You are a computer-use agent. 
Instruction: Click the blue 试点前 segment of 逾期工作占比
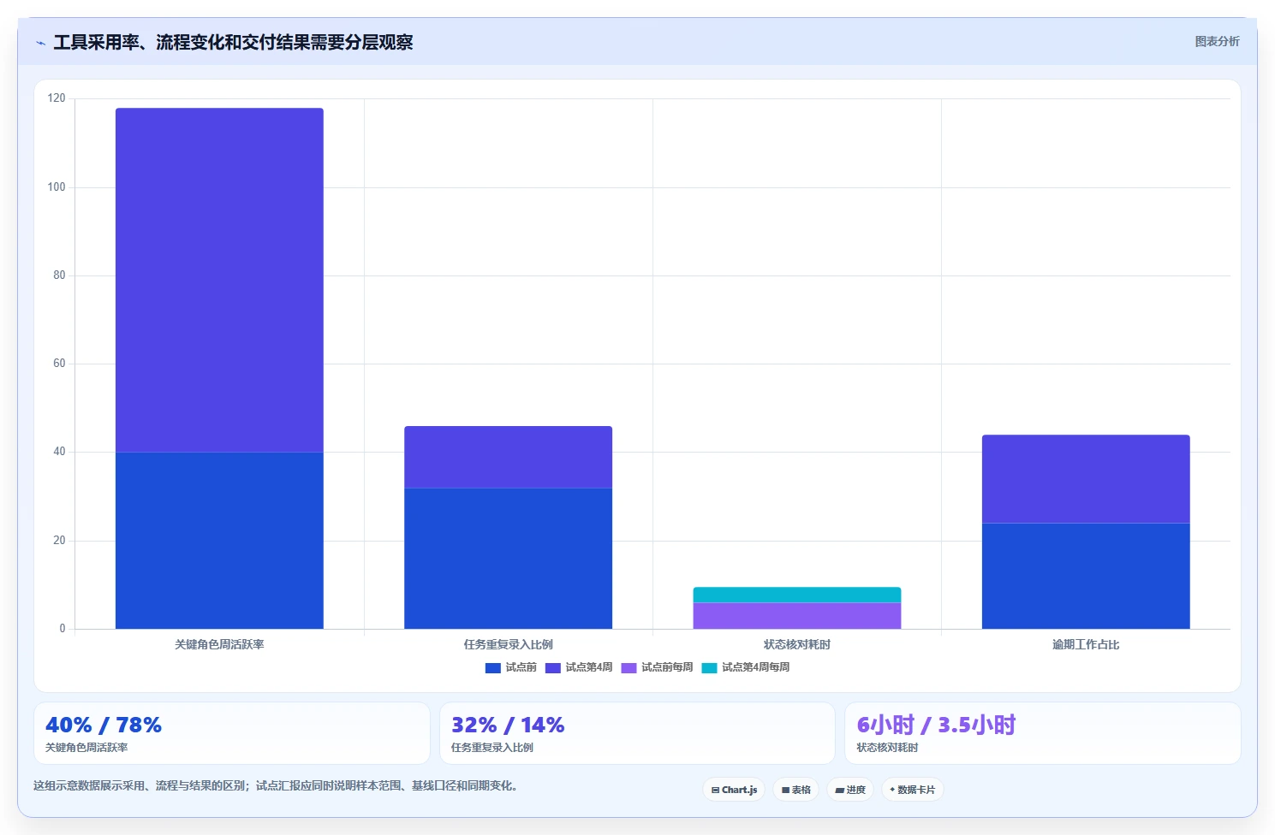pyautogui.click(x=1086, y=576)
